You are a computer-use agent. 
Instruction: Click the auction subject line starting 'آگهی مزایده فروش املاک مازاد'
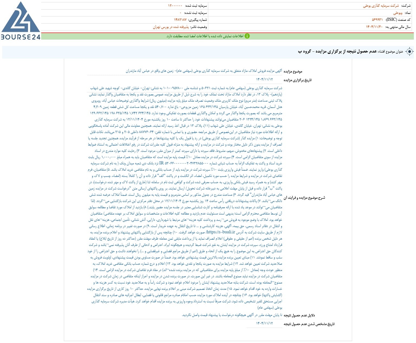coord(204,71)
